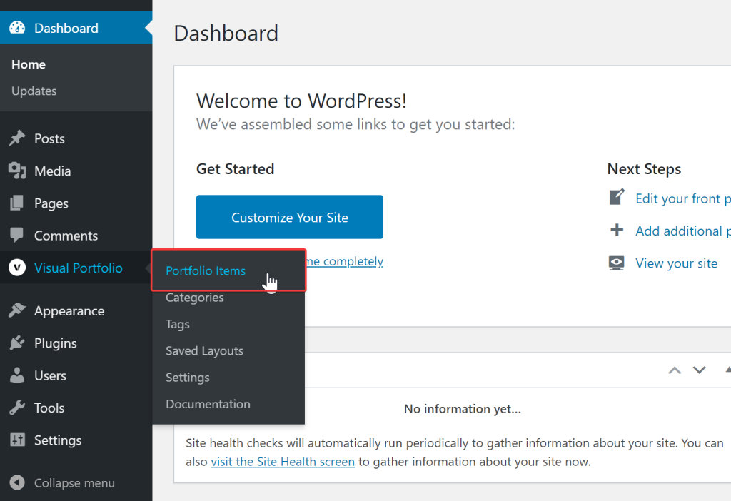Open the Media menu
Image resolution: width=731 pixels, height=501 pixels.
click(76, 171)
